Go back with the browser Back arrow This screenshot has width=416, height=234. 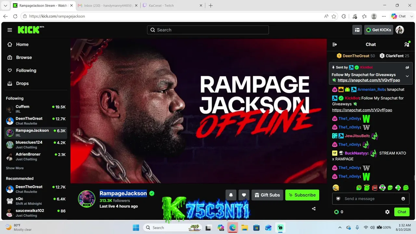[x=5, y=16]
